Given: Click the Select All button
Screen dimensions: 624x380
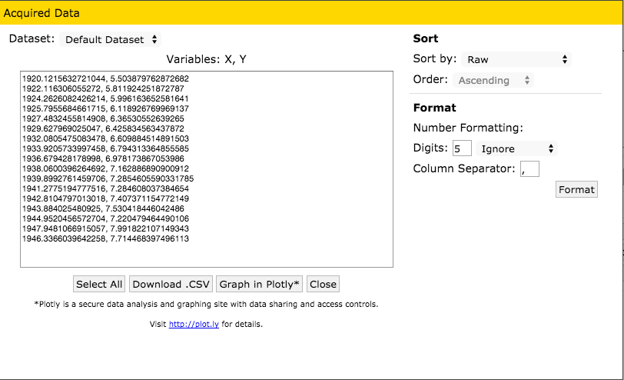Looking at the screenshot, I should pyautogui.click(x=99, y=284).
